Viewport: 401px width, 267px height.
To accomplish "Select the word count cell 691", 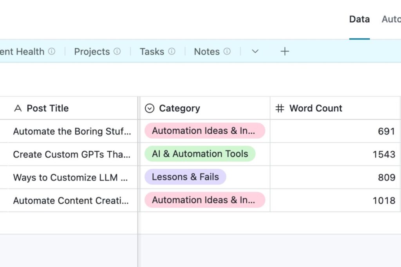I will pyautogui.click(x=335, y=131).
